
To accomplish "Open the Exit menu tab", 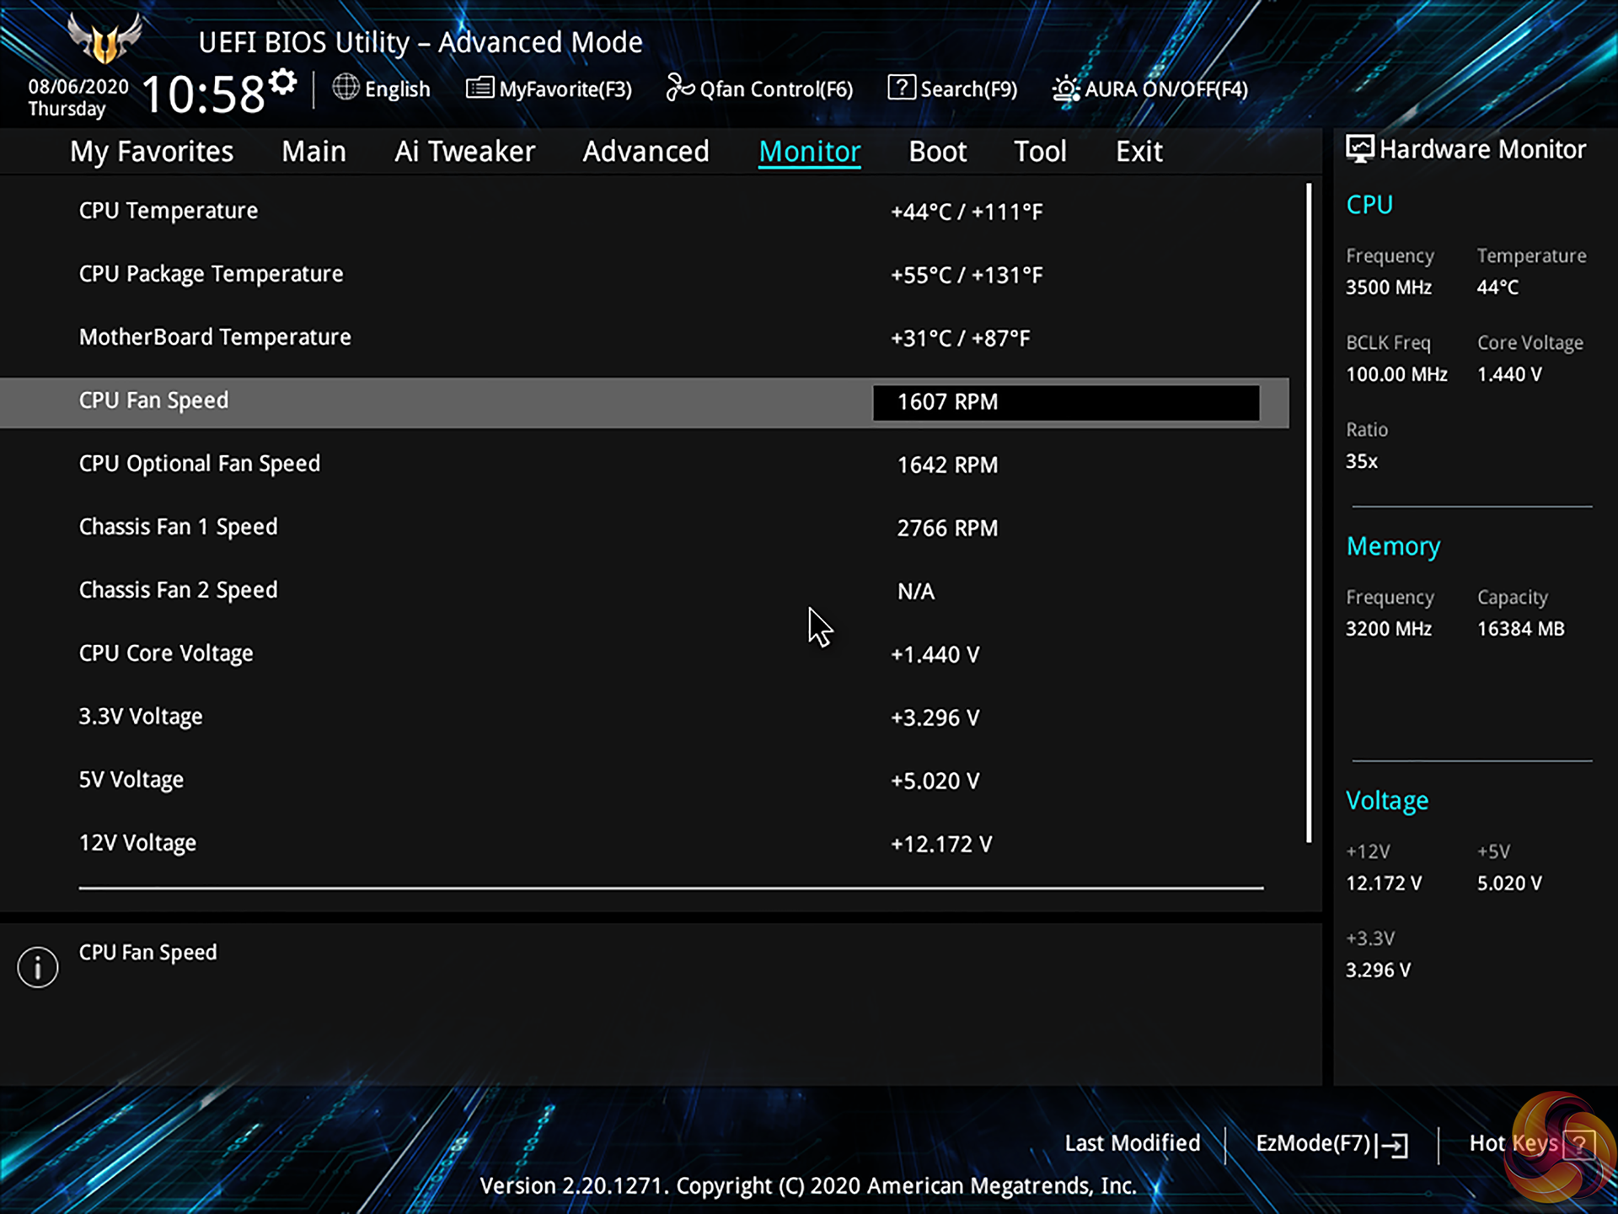I will (x=1138, y=152).
